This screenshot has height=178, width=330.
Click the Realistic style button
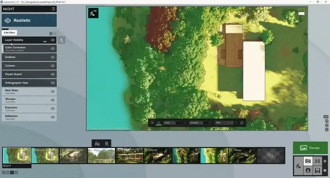click(x=29, y=20)
